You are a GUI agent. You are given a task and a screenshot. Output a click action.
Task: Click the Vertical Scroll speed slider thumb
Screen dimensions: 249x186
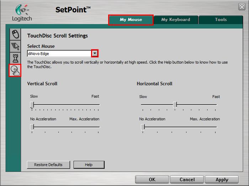[x=32, y=105]
